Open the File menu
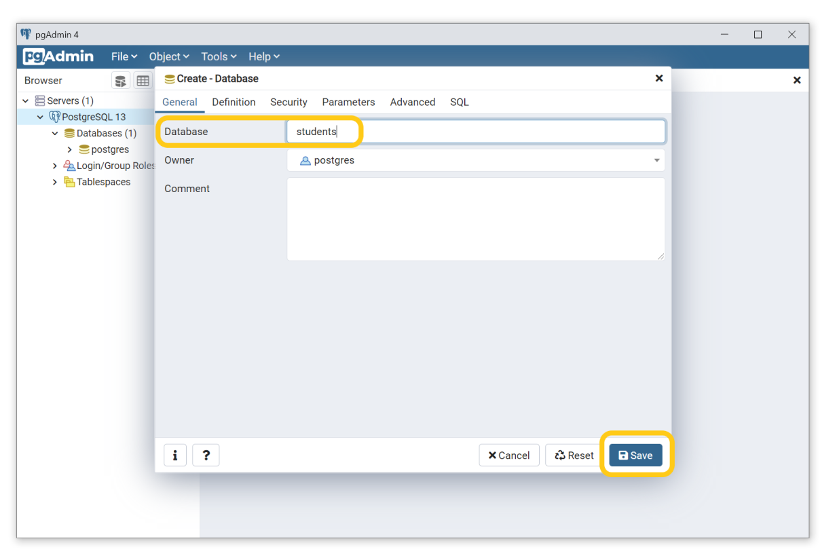 click(x=124, y=56)
